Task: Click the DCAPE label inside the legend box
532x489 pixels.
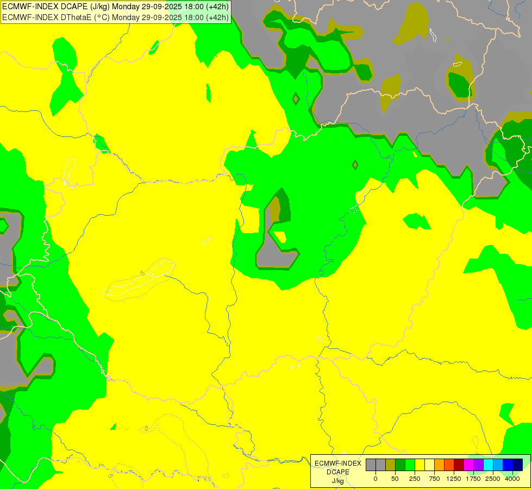Action: point(338,472)
